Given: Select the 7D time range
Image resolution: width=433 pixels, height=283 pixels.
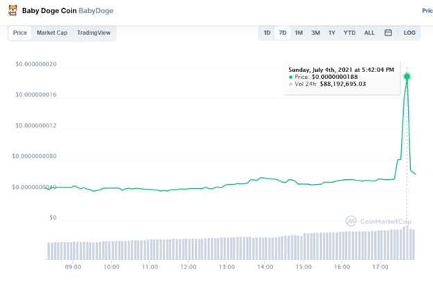Looking at the screenshot, I should coord(282,33).
